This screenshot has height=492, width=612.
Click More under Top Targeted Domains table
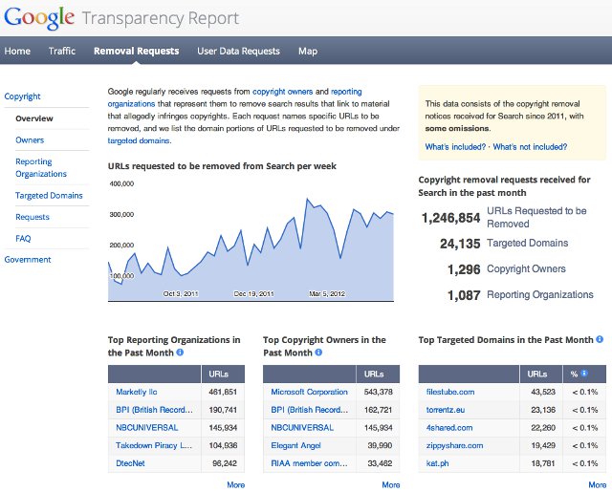(x=597, y=484)
